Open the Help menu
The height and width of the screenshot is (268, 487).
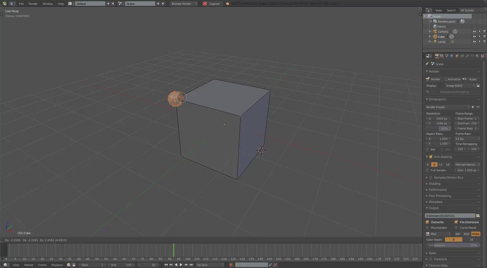point(61,4)
